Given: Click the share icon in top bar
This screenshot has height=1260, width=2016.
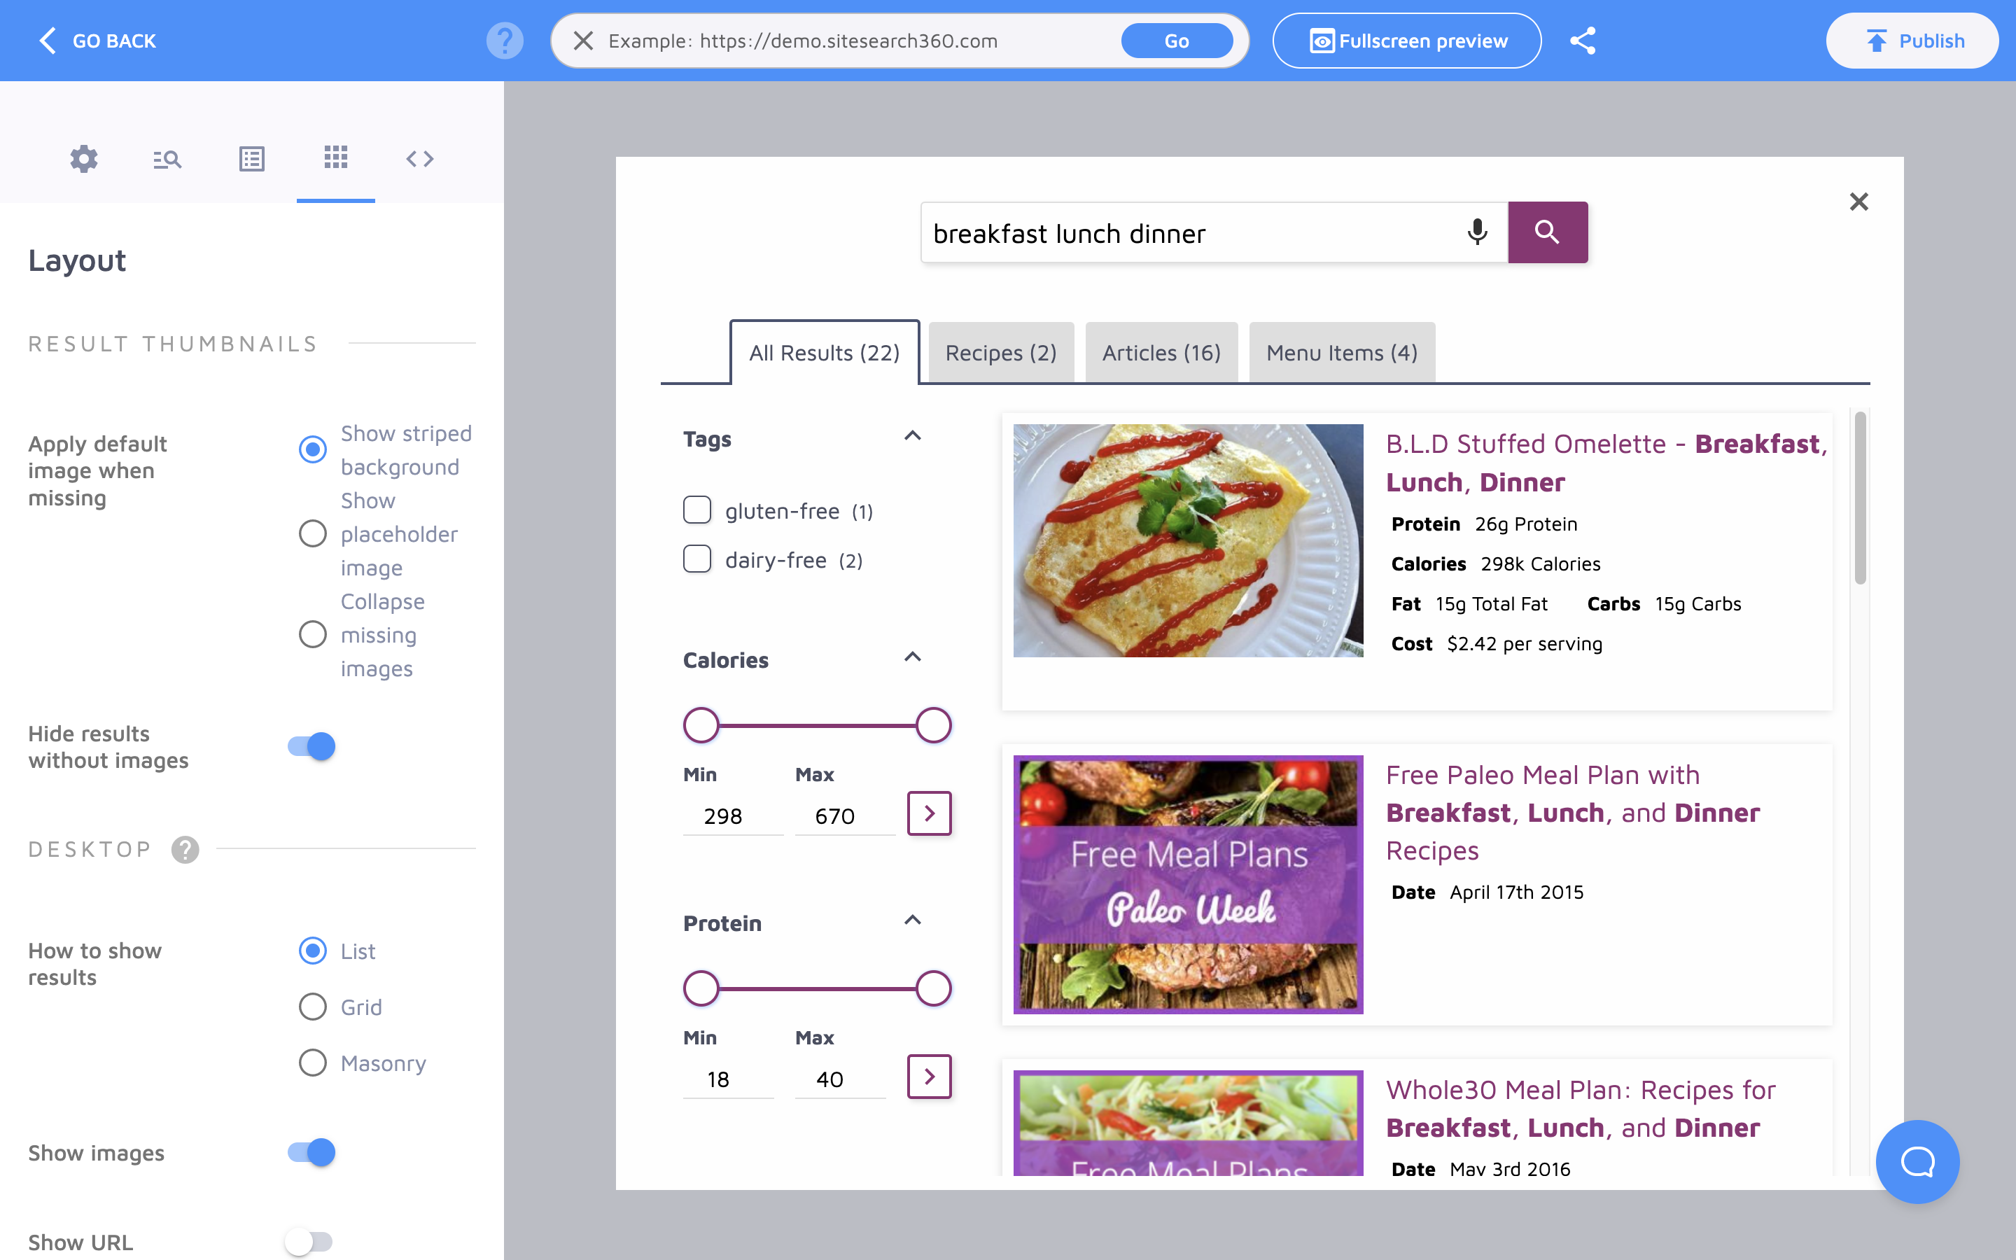Looking at the screenshot, I should click(1582, 41).
